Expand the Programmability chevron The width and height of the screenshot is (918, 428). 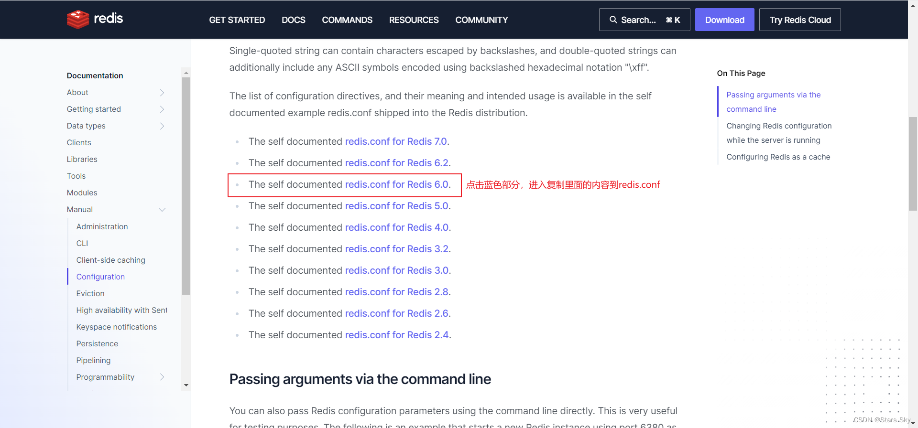pyautogui.click(x=162, y=377)
